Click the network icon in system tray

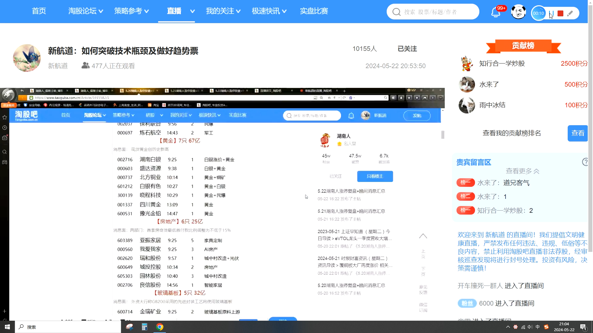[523, 327]
